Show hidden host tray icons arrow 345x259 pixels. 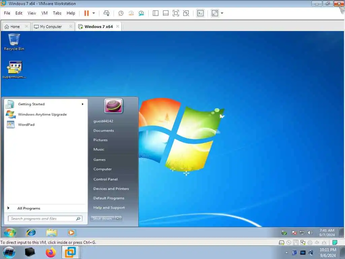click(286, 253)
